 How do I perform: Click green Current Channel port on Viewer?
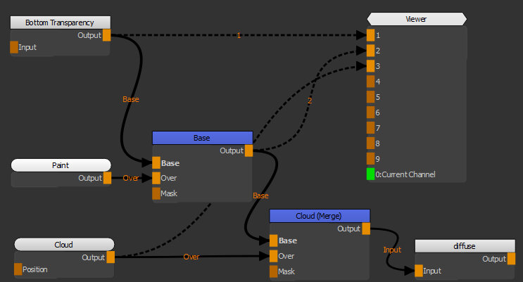[x=370, y=174]
